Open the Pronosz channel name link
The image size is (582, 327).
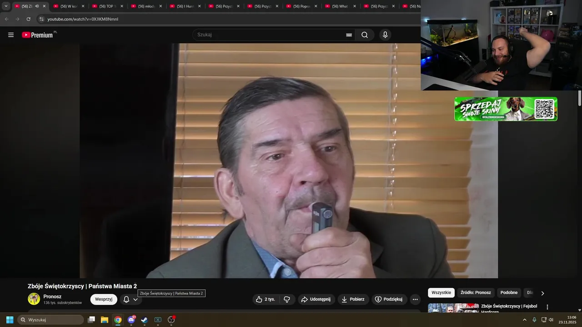click(x=52, y=297)
